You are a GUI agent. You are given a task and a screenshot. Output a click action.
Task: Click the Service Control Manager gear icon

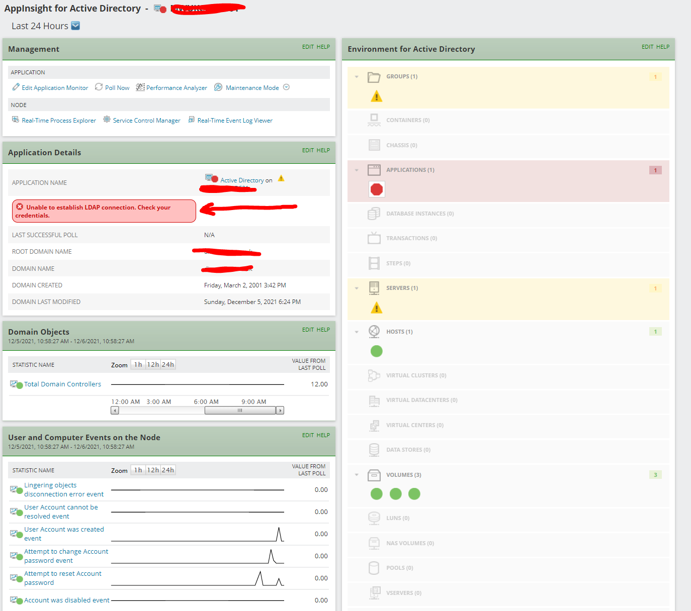[x=107, y=120]
